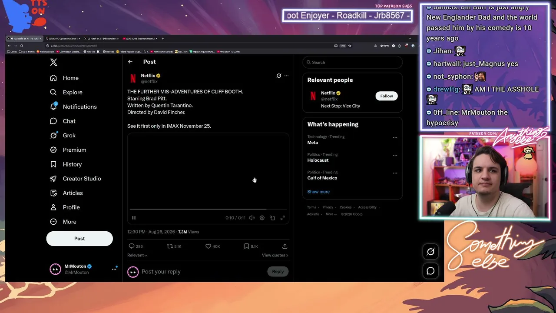Open the floating Grok button

[x=430, y=252]
